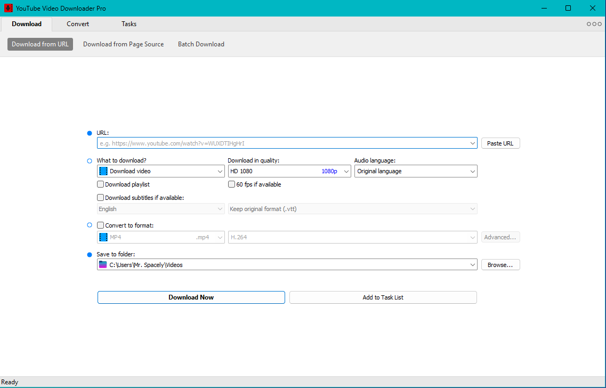
Task: Close the YouTube Video Downloader Pro window
Action: pos(593,8)
